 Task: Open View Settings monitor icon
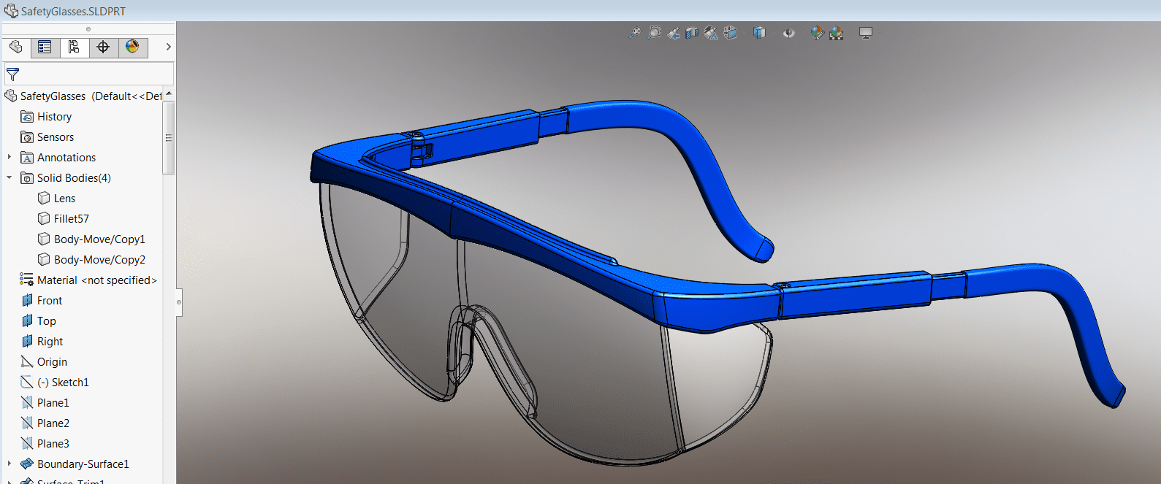click(866, 33)
